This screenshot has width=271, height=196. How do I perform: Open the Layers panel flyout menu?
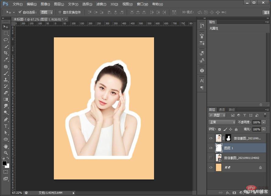[267, 109]
